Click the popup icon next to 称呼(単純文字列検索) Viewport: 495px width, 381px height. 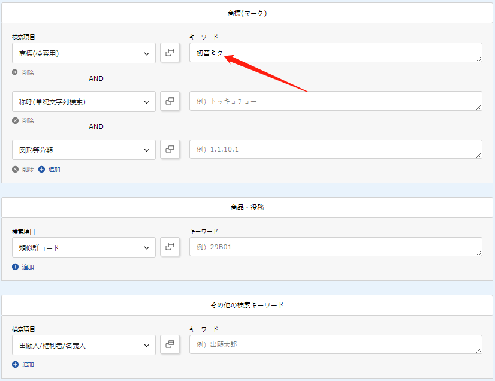[170, 101]
